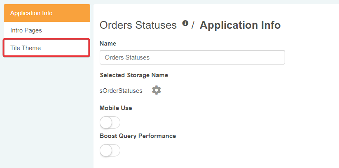The width and height of the screenshot is (339, 168).
Task: Enable the Mobile Use switch
Action: (x=110, y=122)
